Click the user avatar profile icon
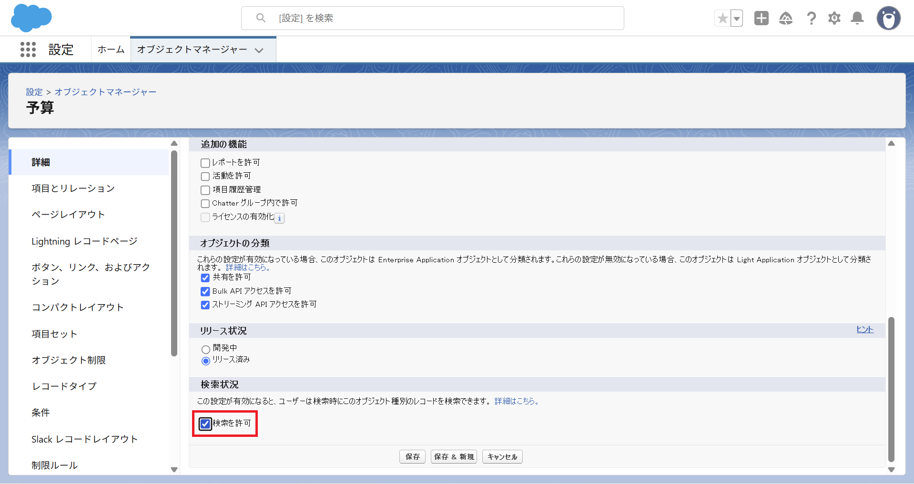This screenshot has width=914, height=484. (888, 19)
